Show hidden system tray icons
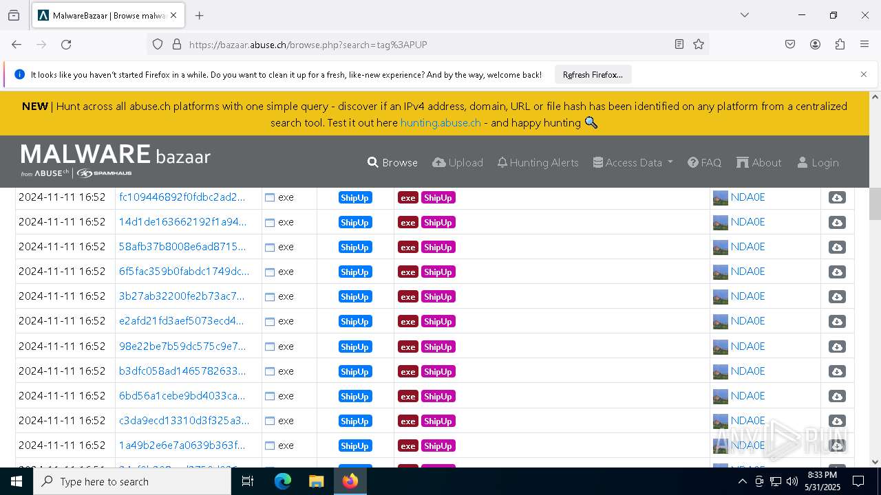Screen dimensions: 881x495 (x=742, y=481)
